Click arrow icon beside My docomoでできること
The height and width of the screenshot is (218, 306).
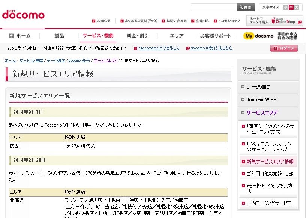click(x=136, y=48)
